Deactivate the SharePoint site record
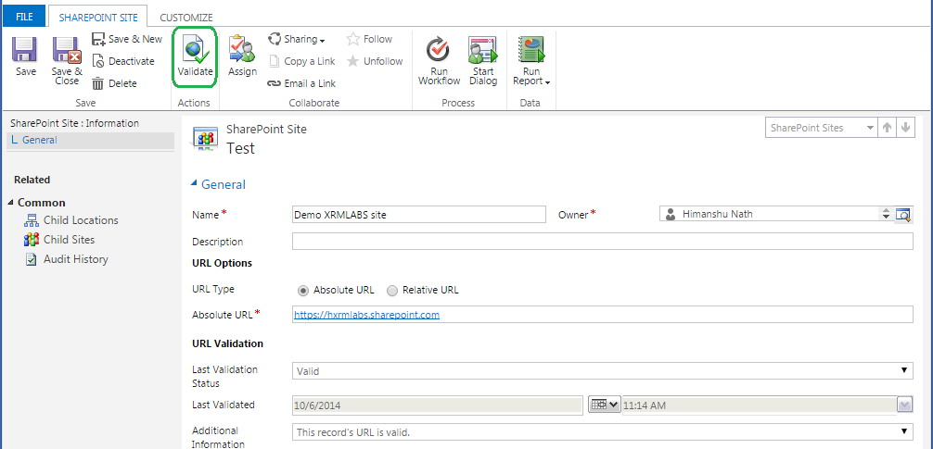 point(123,61)
